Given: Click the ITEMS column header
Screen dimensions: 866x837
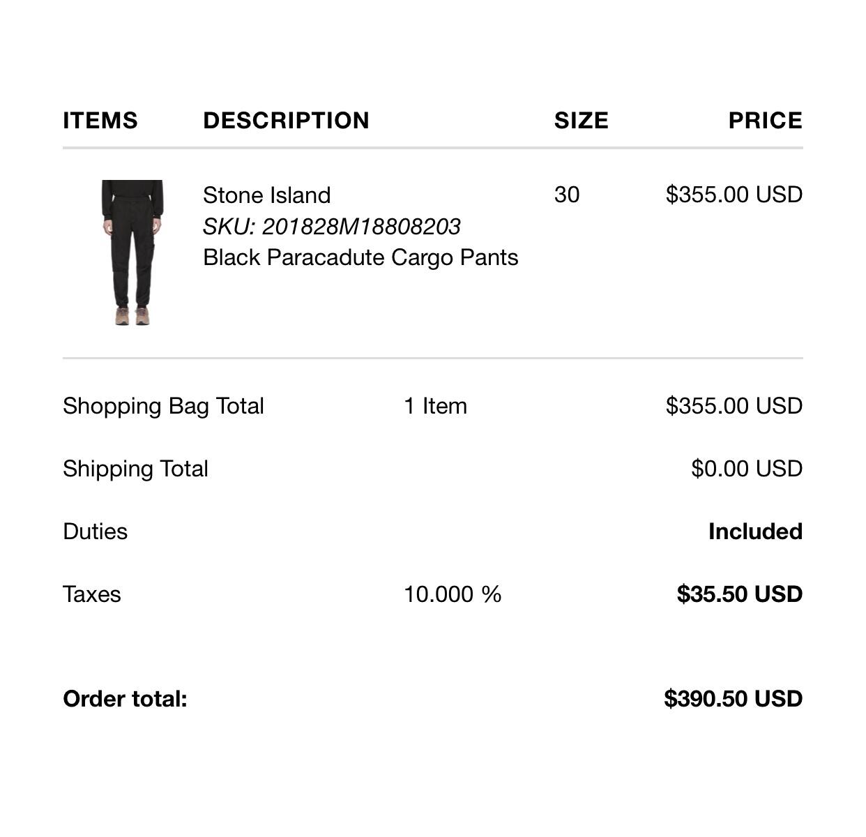Looking at the screenshot, I should (x=100, y=121).
